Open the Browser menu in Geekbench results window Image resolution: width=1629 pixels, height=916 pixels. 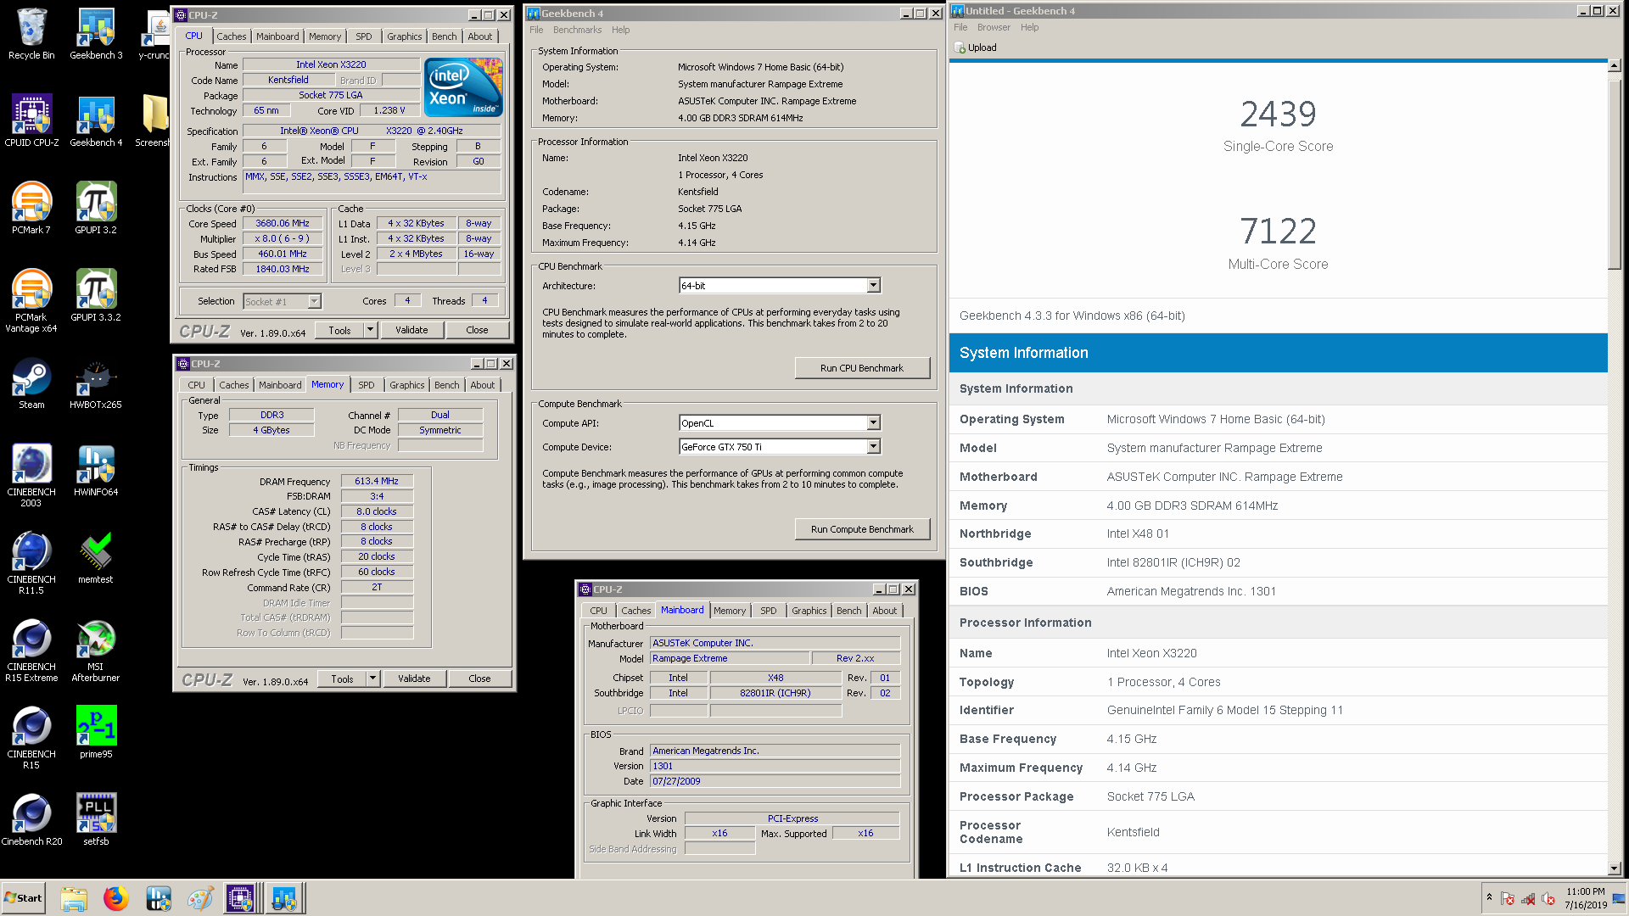(x=994, y=27)
